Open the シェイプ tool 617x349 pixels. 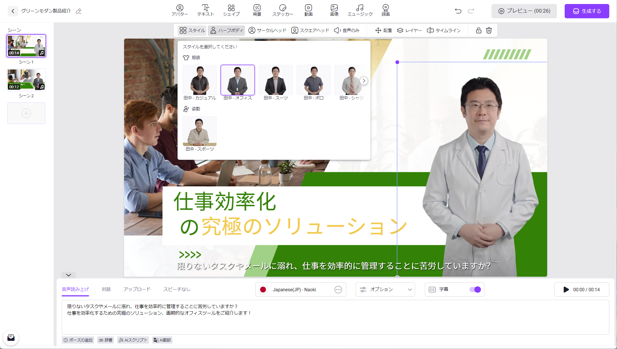coord(231,10)
